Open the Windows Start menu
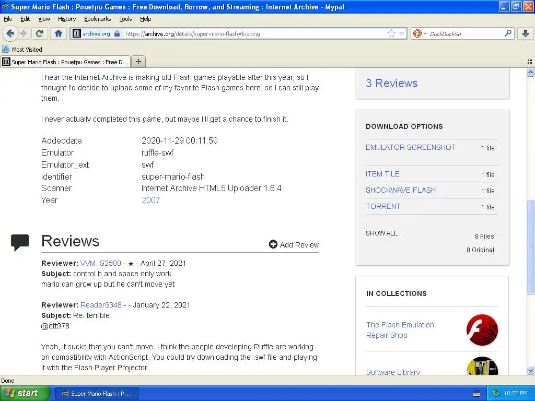This screenshot has width=535, height=401. click(x=25, y=393)
